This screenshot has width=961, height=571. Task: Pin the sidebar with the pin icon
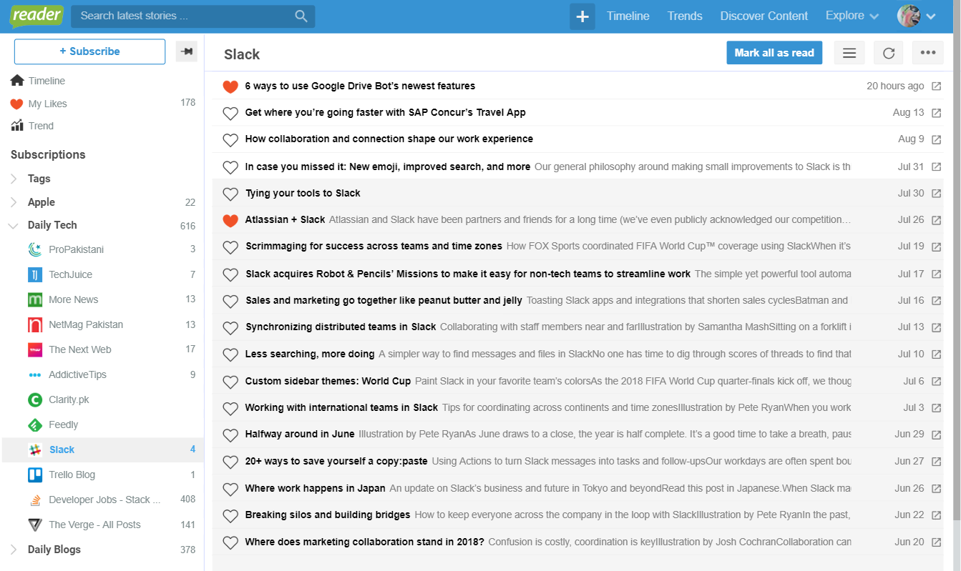pos(187,51)
